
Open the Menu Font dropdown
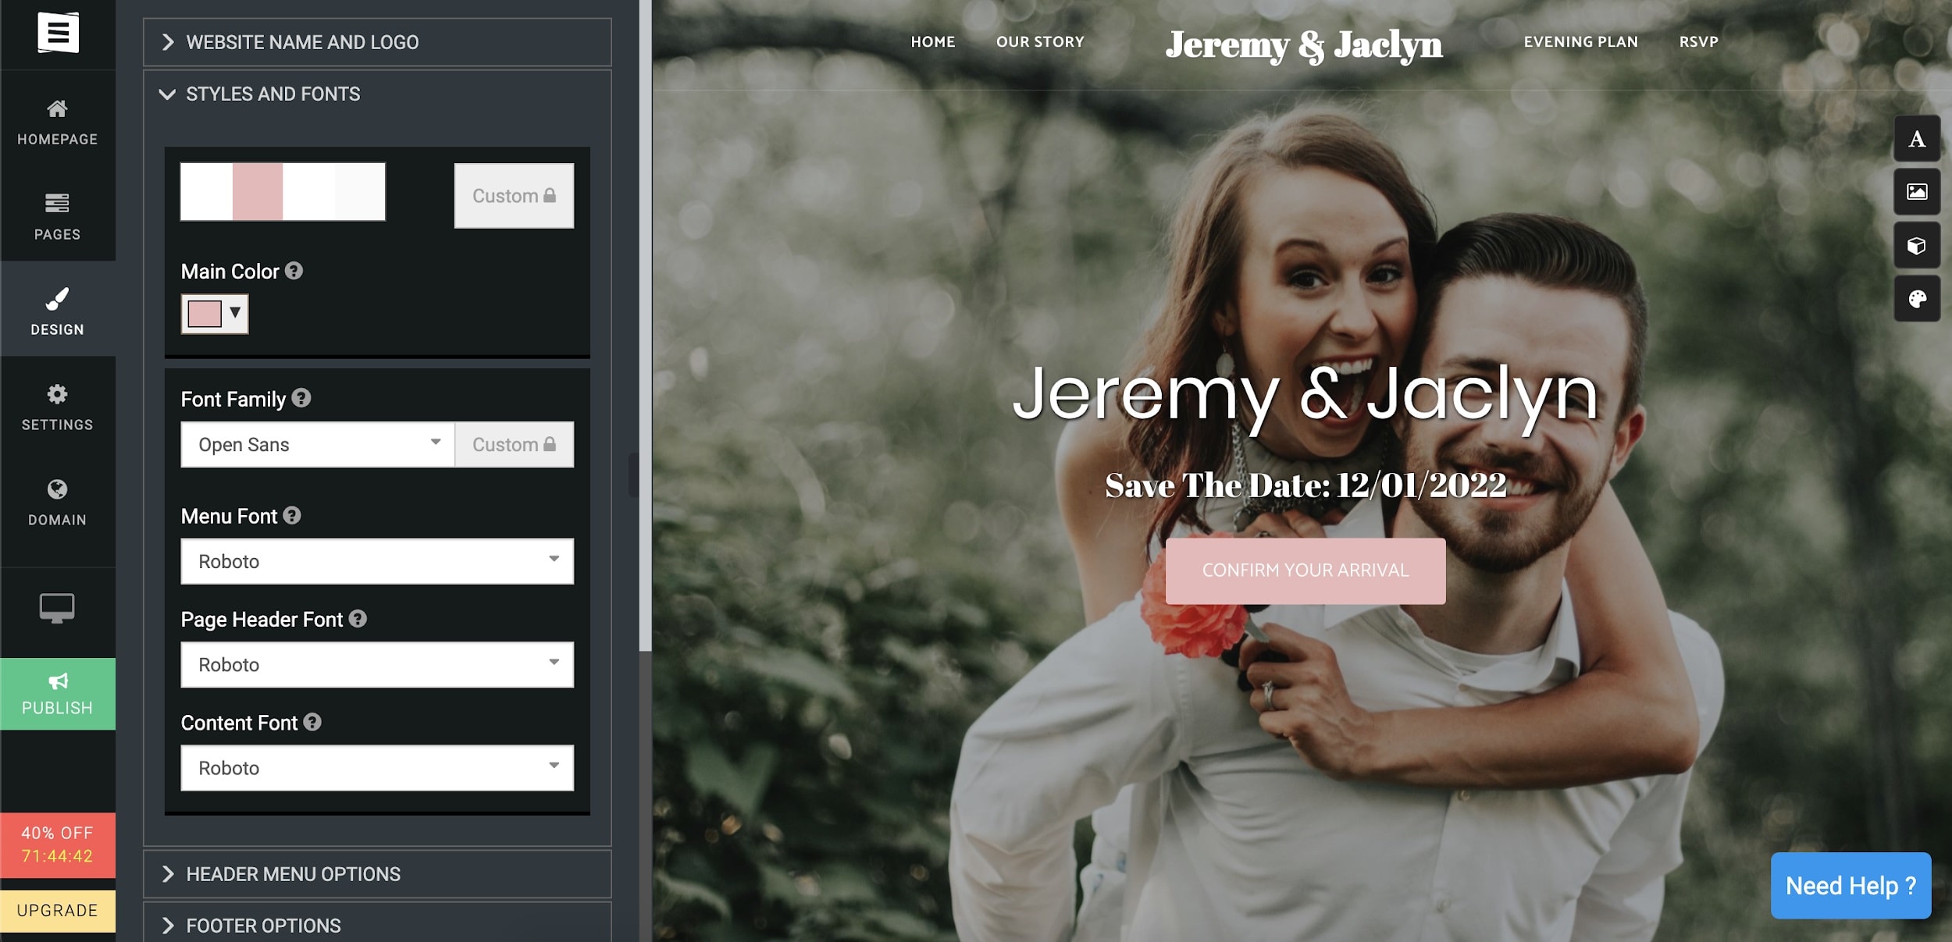[x=376, y=560]
